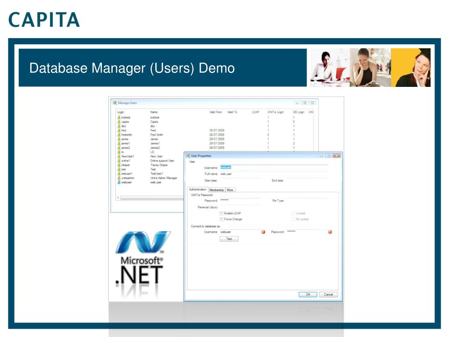Click the user icon beside james2
The image size is (449, 337).
pos(119,147)
